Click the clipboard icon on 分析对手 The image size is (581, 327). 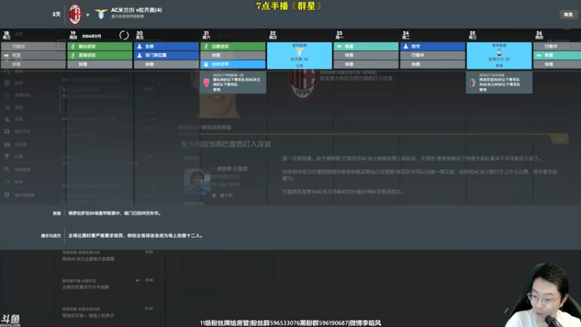point(206,64)
